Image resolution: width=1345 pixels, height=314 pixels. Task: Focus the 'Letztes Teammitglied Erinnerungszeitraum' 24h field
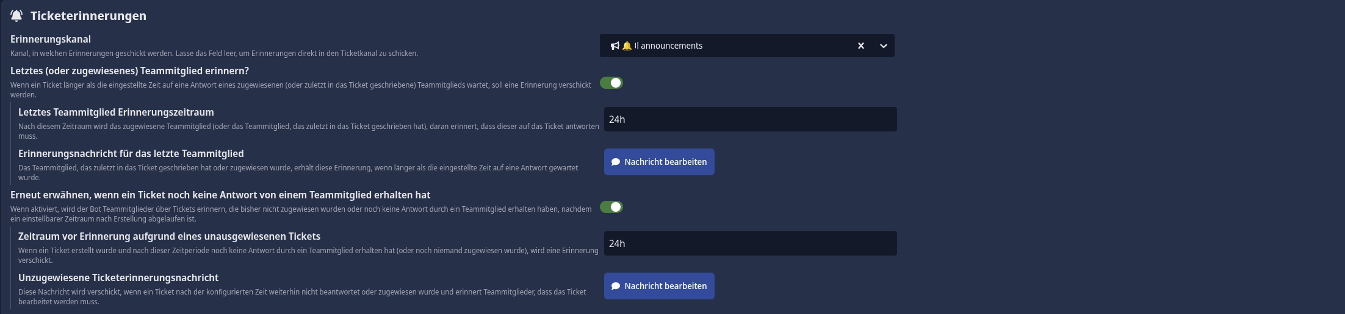[x=750, y=119]
